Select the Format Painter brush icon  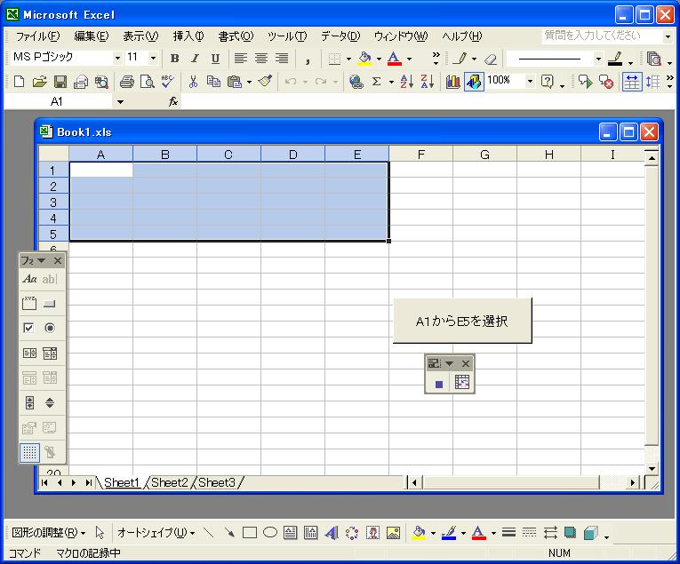click(265, 81)
